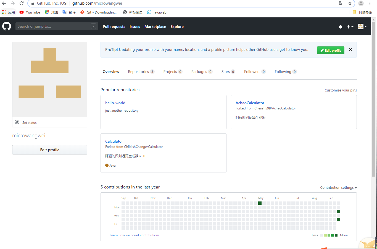Dismiss the ProTip banner
This screenshot has width=377, height=249.
click(350, 50)
